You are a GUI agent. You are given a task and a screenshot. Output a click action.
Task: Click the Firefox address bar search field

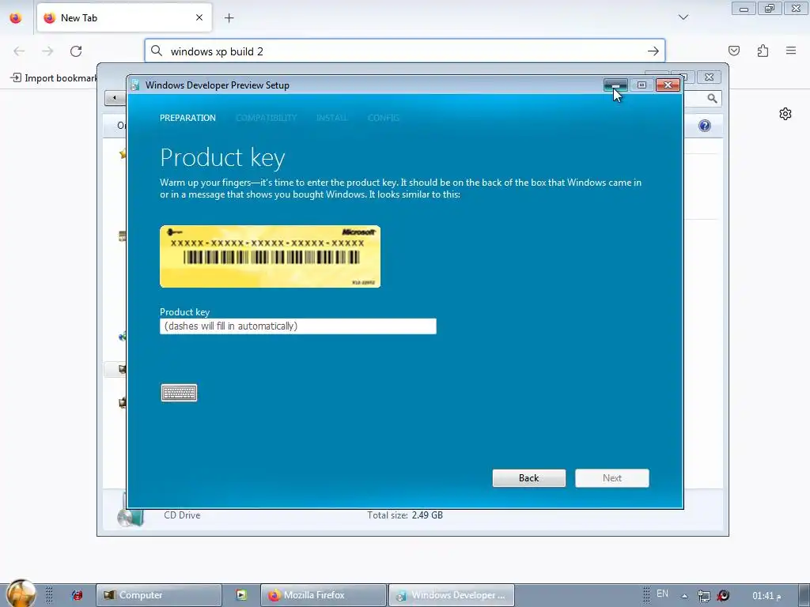405,51
